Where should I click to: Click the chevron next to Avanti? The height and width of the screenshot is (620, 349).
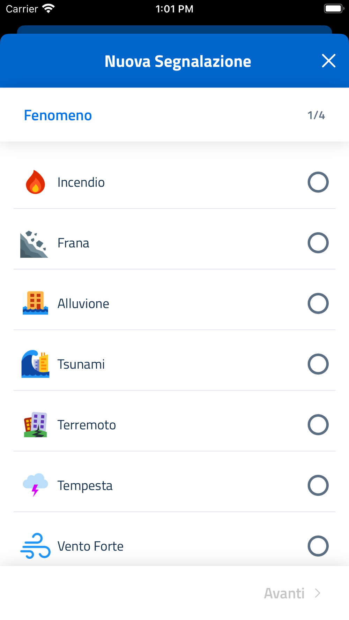pos(318,593)
